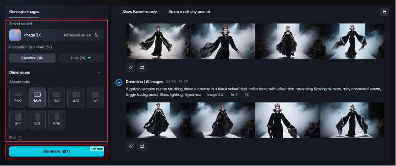Collapse the Dimensions section chevron

99,73
